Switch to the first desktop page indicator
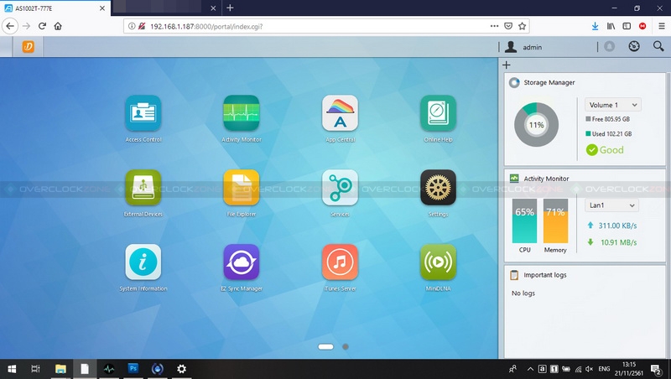 click(325, 346)
